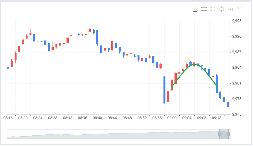Click the 9,984 price axis label
This screenshot has height=146, width=253.
[237, 68]
